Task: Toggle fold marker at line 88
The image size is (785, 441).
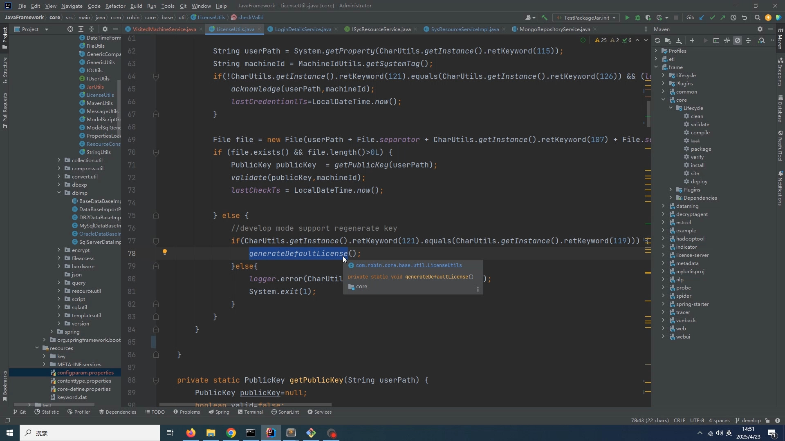Action: (x=156, y=380)
